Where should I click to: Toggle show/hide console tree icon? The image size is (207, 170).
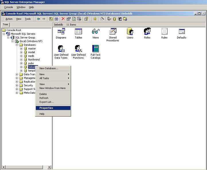pyautogui.click(x=56, y=19)
